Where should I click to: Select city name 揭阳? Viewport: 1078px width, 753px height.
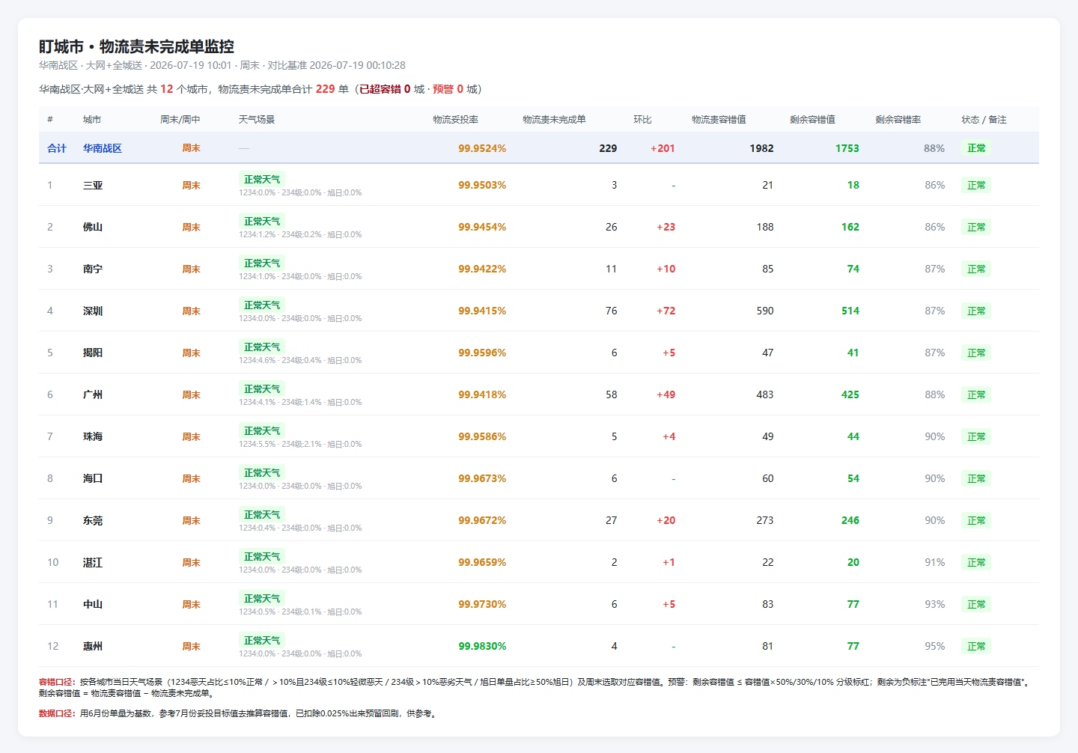coord(93,353)
